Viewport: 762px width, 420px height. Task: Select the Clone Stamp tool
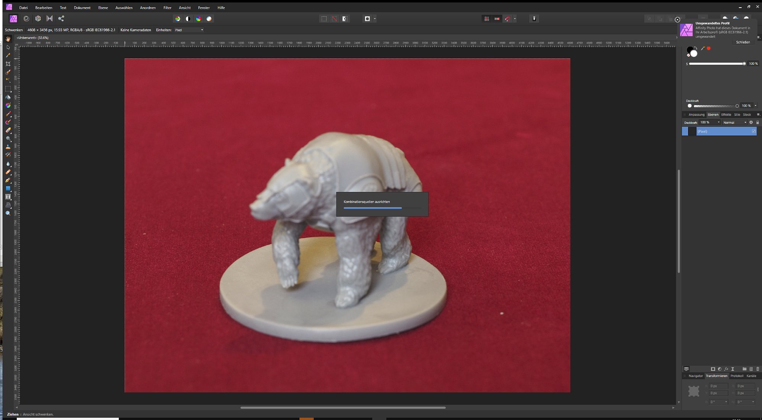click(8, 147)
